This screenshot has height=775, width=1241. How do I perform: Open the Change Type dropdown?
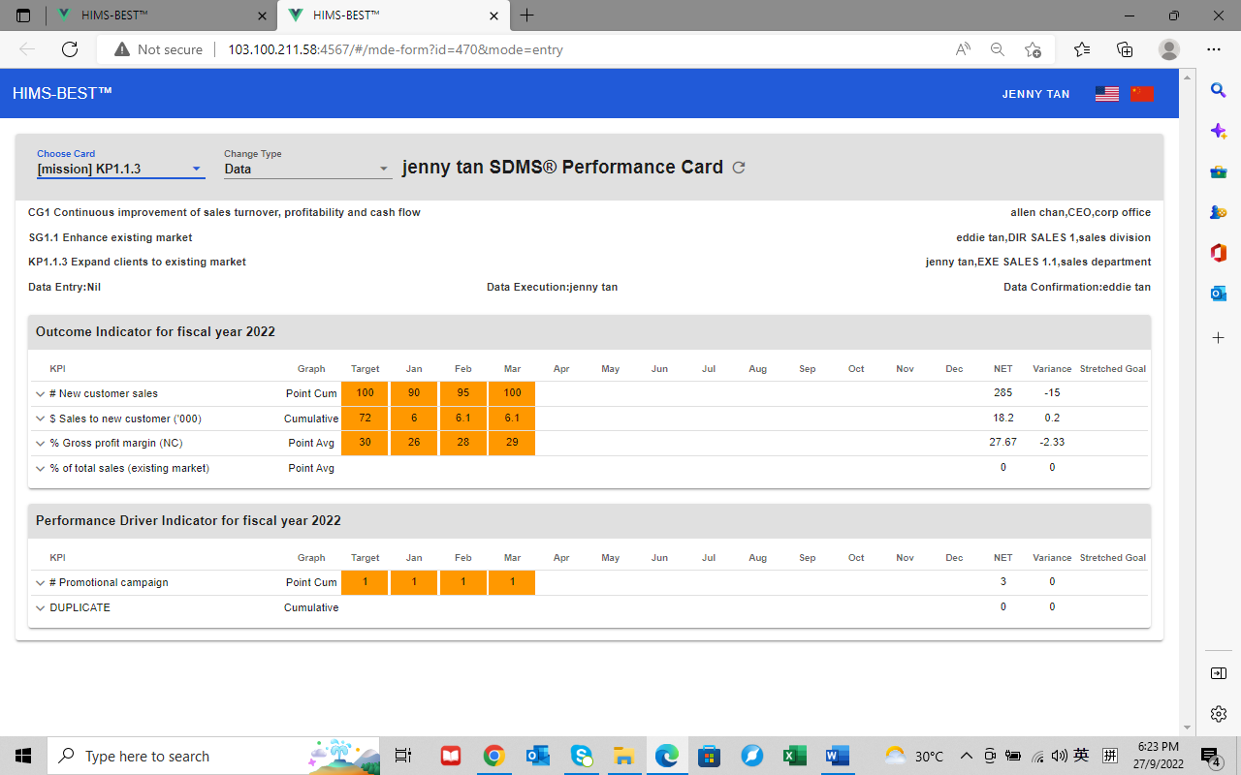[x=305, y=169]
